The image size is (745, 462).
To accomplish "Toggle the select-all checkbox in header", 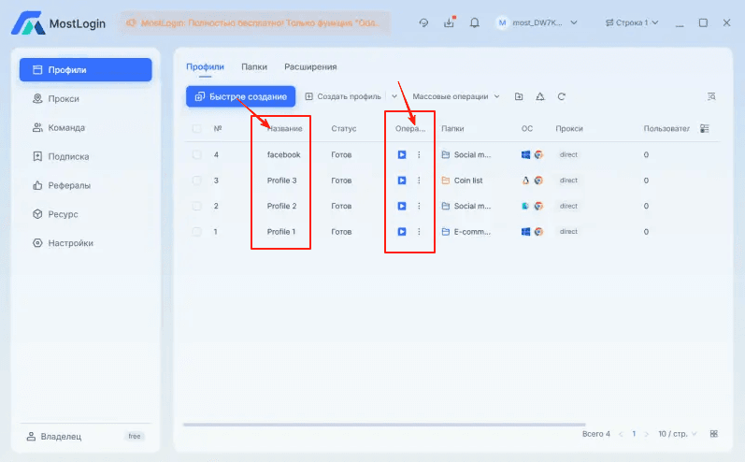I will pyautogui.click(x=196, y=128).
